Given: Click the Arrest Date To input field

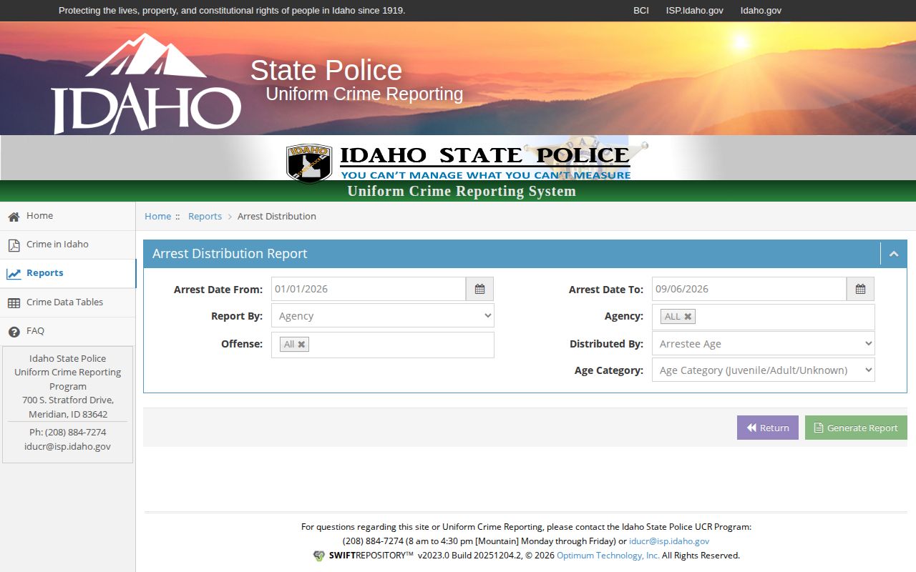Looking at the screenshot, I should click(x=749, y=289).
